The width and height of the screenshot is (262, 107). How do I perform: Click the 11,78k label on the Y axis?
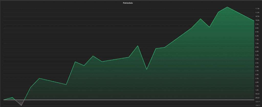point(257,9)
